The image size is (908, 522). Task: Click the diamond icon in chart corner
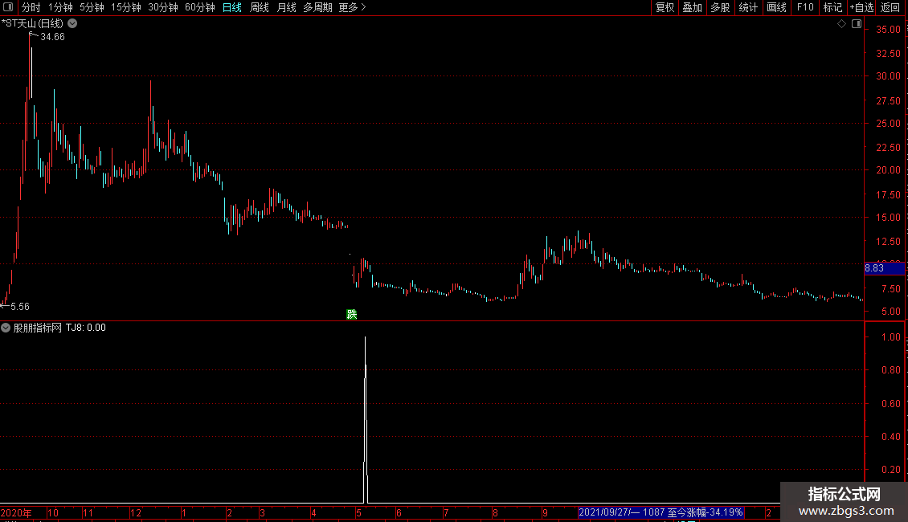point(841,24)
